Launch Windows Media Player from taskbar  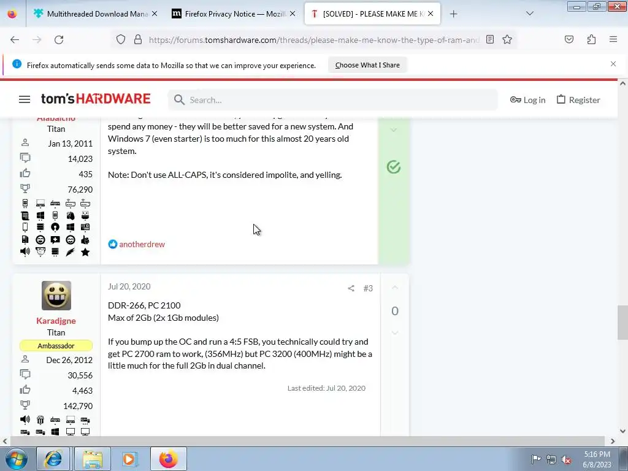129,459
